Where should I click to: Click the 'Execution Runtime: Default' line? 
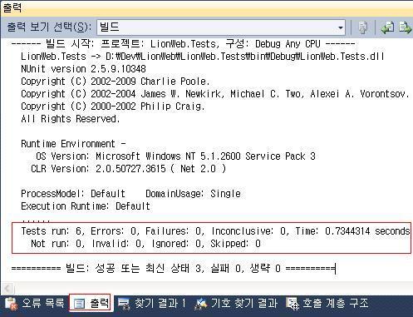click(86, 206)
